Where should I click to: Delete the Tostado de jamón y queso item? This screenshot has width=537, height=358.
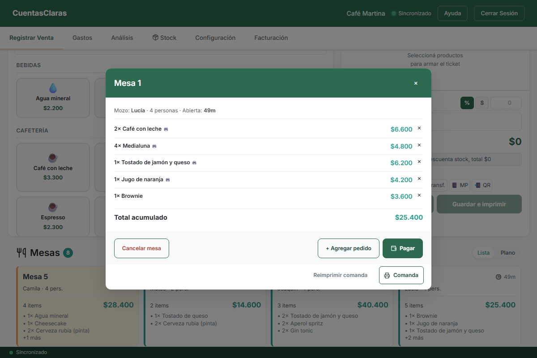(x=419, y=162)
